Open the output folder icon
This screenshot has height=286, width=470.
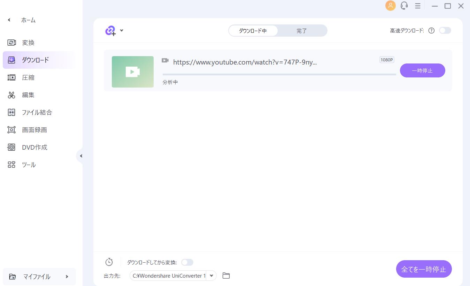(x=226, y=276)
